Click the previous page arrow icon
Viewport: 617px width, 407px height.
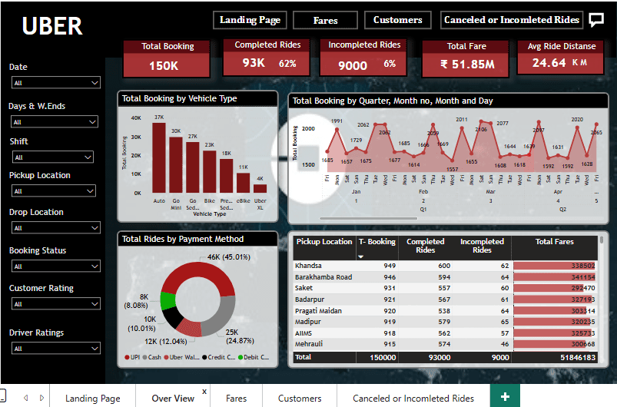[x=26, y=398]
